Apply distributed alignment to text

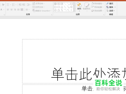point(22,10)
